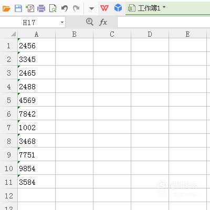Select row 4 header
The width and height of the screenshot is (210, 210).
(9, 87)
